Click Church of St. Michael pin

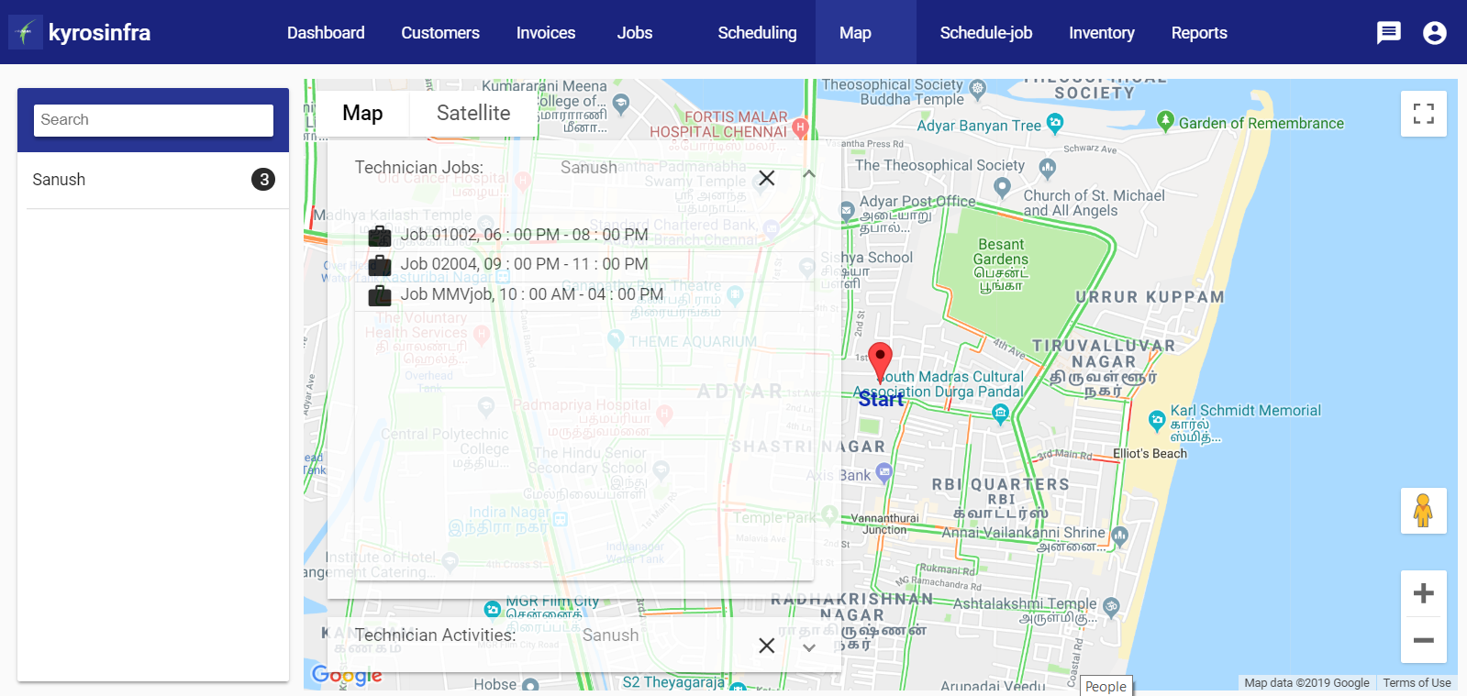tap(1003, 188)
